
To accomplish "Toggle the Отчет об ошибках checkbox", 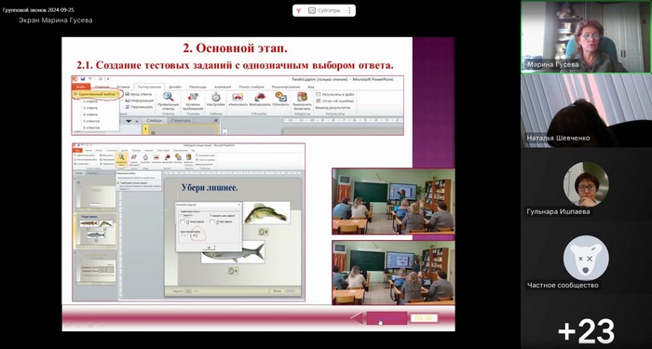I will tap(319, 101).
